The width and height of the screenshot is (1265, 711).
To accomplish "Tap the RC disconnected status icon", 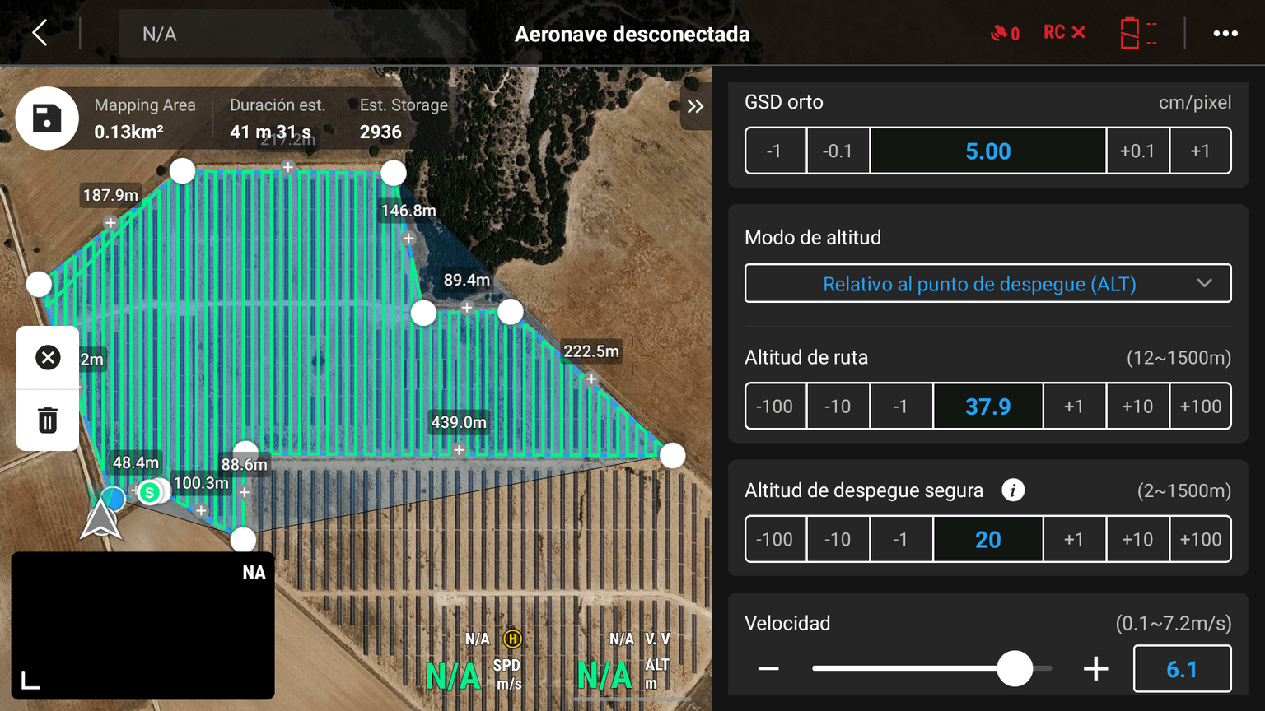I will (1064, 32).
